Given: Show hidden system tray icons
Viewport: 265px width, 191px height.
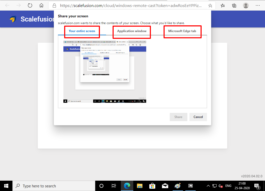Looking at the screenshot, I should click(208, 186).
